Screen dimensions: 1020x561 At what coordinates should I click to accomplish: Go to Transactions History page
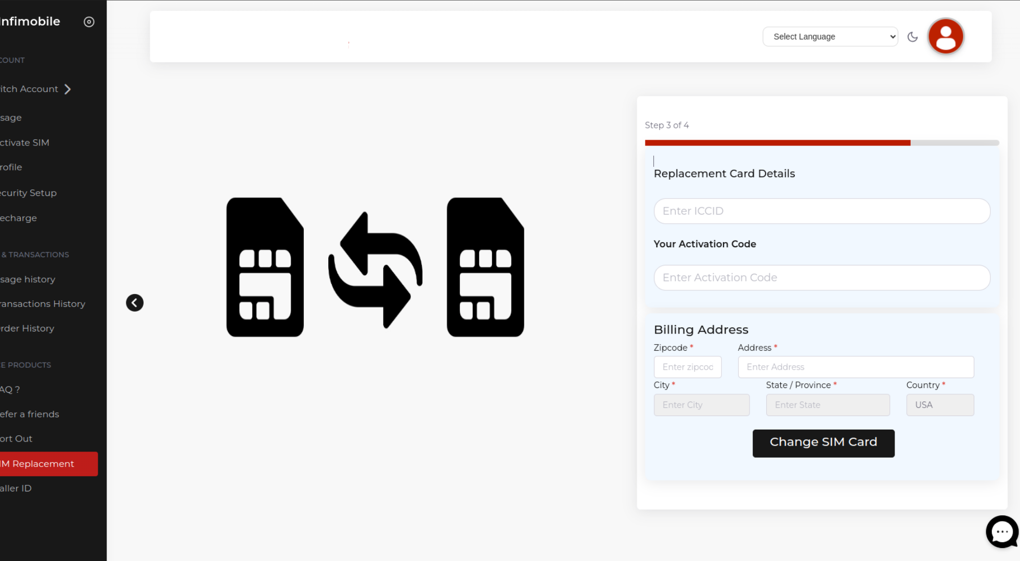pos(43,304)
